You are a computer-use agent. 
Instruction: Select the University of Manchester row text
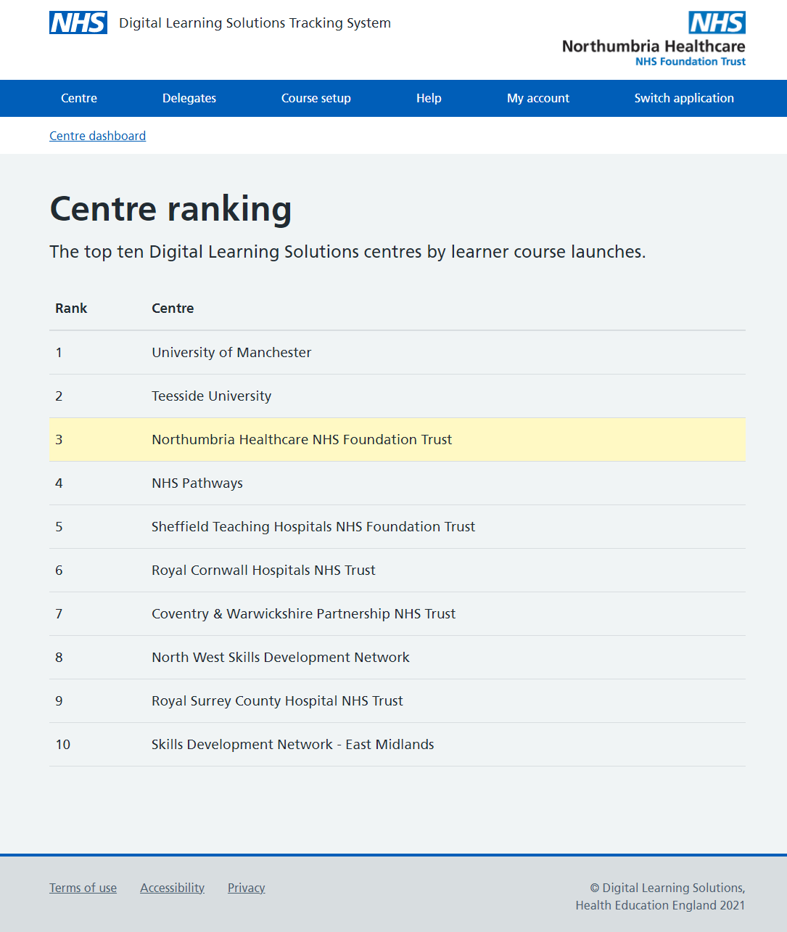click(231, 353)
